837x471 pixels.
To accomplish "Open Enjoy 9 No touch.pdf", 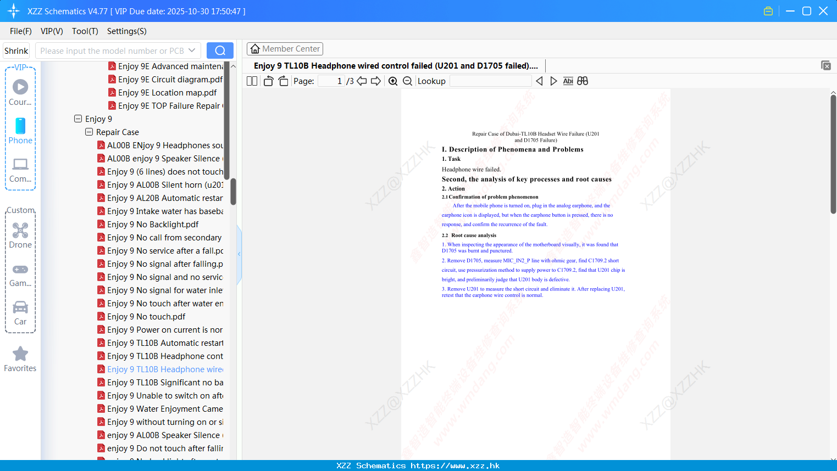I will point(141,316).
